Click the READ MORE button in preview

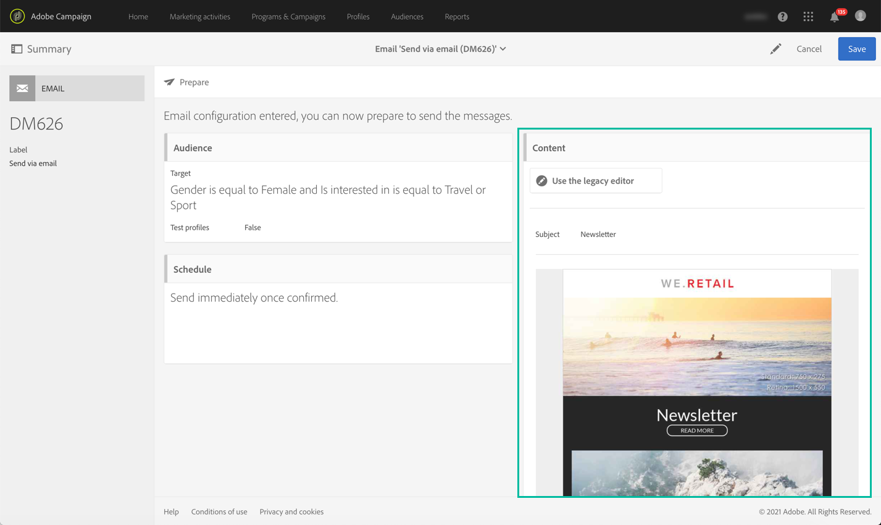pyautogui.click(x=697, y=431)
